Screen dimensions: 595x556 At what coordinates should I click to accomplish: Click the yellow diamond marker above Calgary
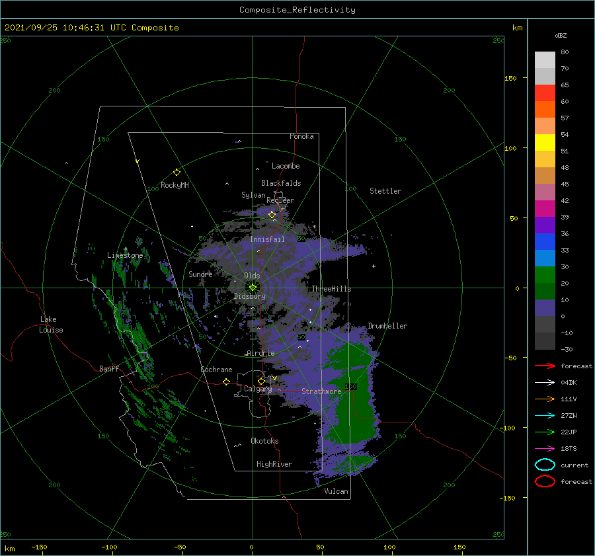coord(261,381)
